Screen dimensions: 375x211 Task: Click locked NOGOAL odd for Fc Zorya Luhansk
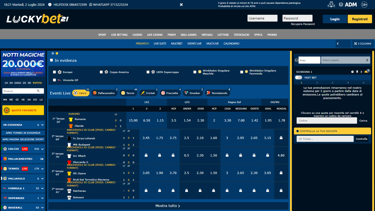point(281,138)
